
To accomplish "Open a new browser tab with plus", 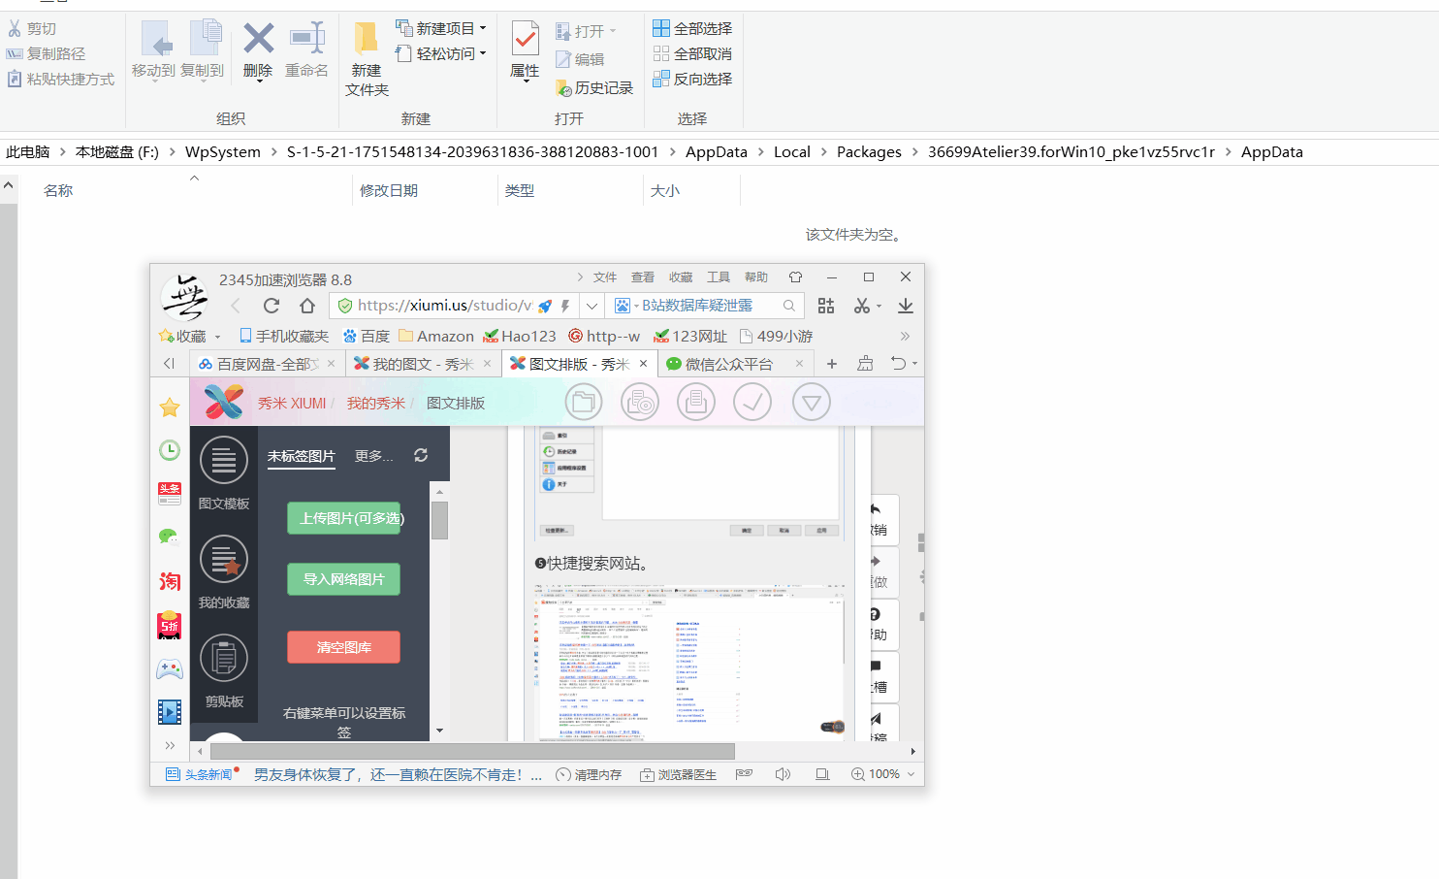I will (x=832, y=364).
